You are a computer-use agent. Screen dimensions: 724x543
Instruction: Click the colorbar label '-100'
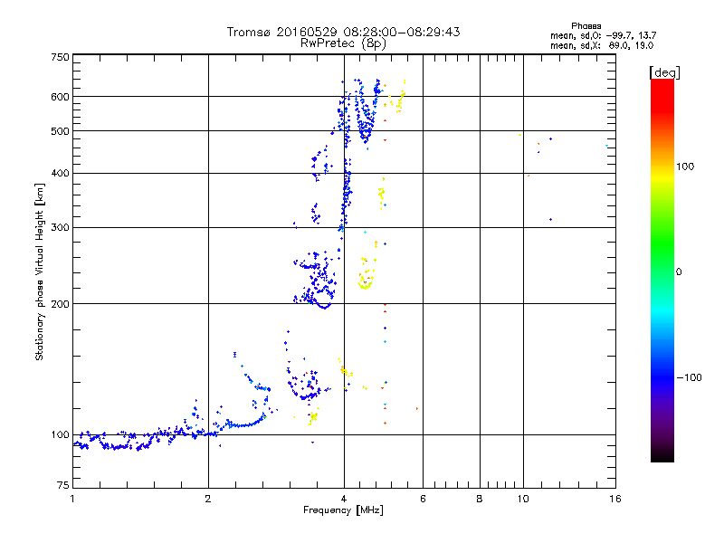pyautogui.click(x=689, y=377)
